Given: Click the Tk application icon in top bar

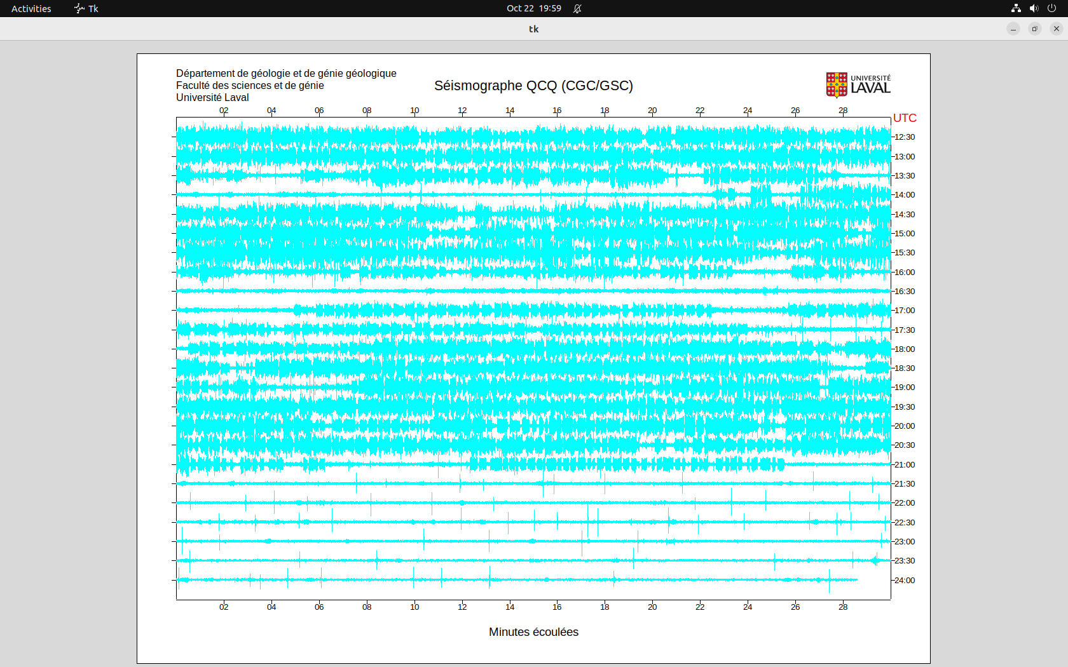Looking at the screenshot, I should (x=86, y=8).
